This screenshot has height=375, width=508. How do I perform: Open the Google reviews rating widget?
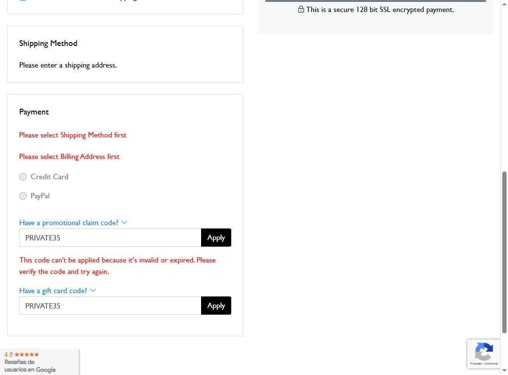coord(40,362)
